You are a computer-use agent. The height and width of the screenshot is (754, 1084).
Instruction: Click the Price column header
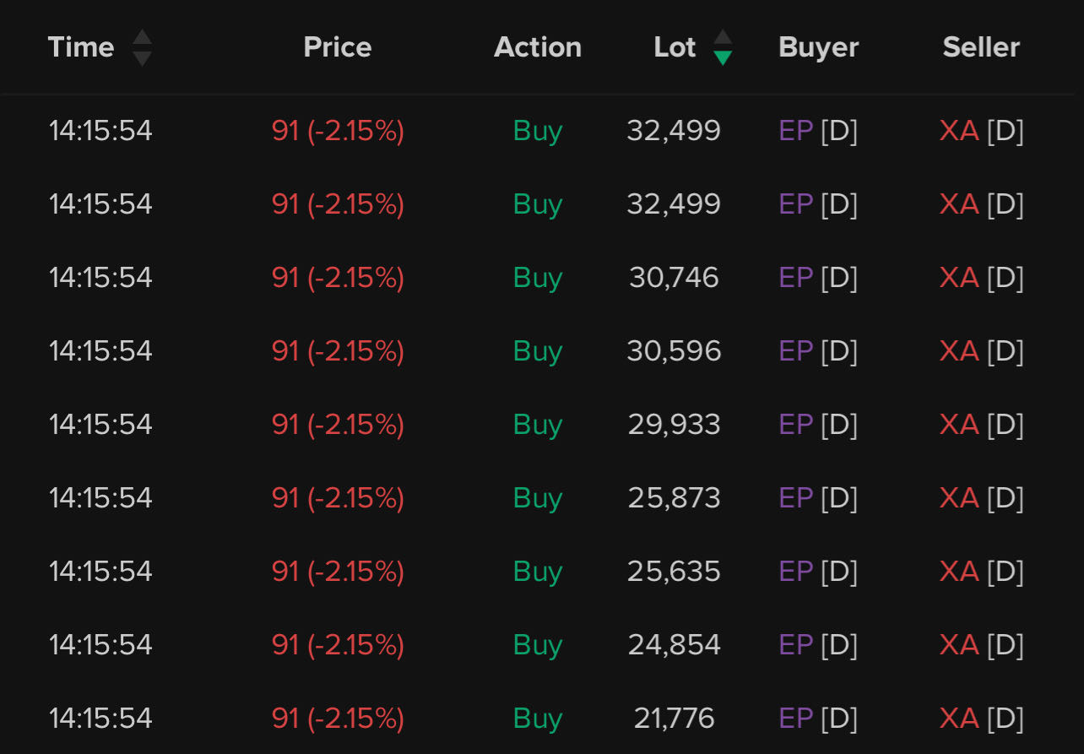(338, 47)
